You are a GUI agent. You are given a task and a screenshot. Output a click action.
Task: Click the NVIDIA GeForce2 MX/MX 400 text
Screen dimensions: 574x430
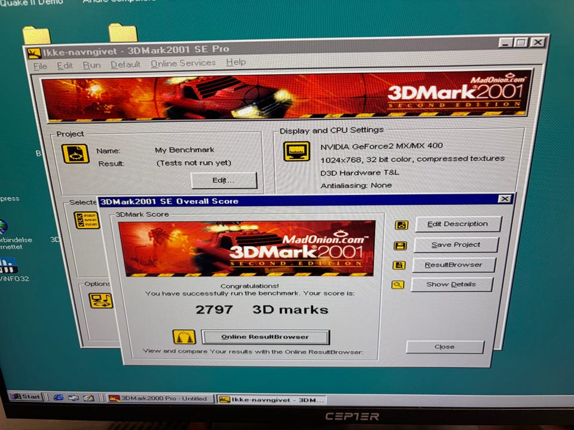click(381, 146)
